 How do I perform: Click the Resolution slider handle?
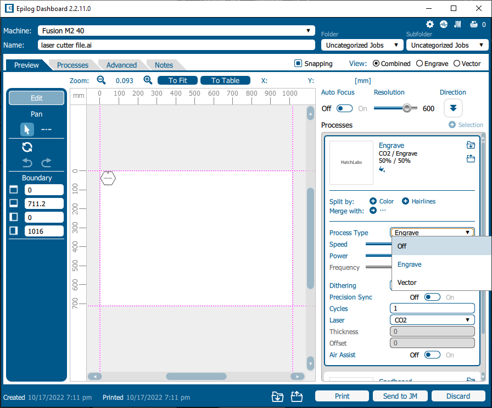[407, 108]
